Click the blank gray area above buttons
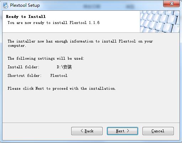The height and width of the screenshot is (143, 182). (x=91, y=107)
